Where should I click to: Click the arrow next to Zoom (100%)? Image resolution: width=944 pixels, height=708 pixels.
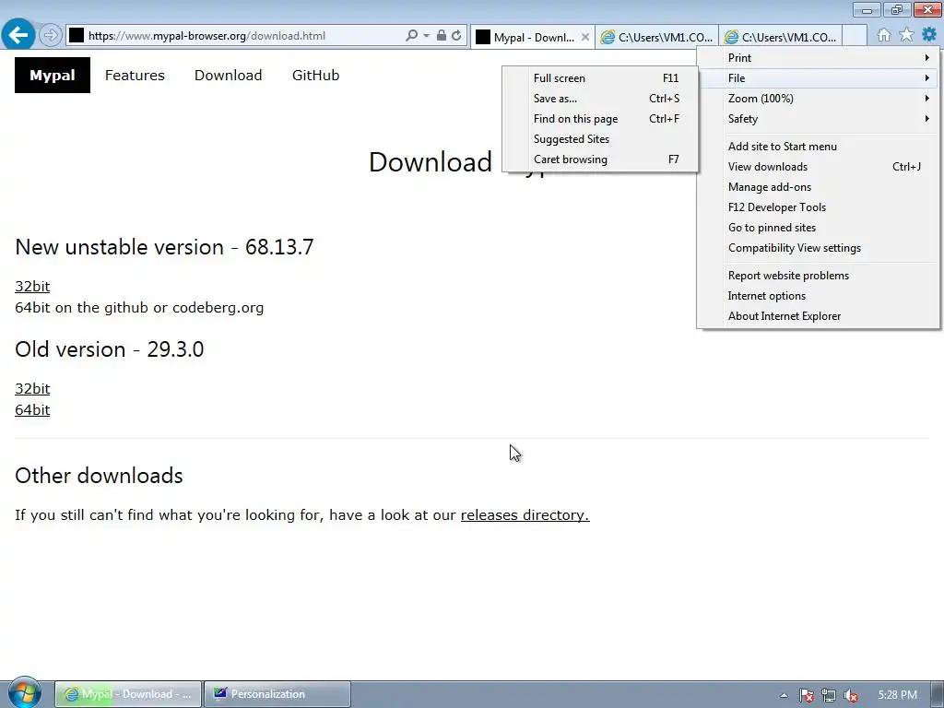pyautogui.click(x=927, y=98)
